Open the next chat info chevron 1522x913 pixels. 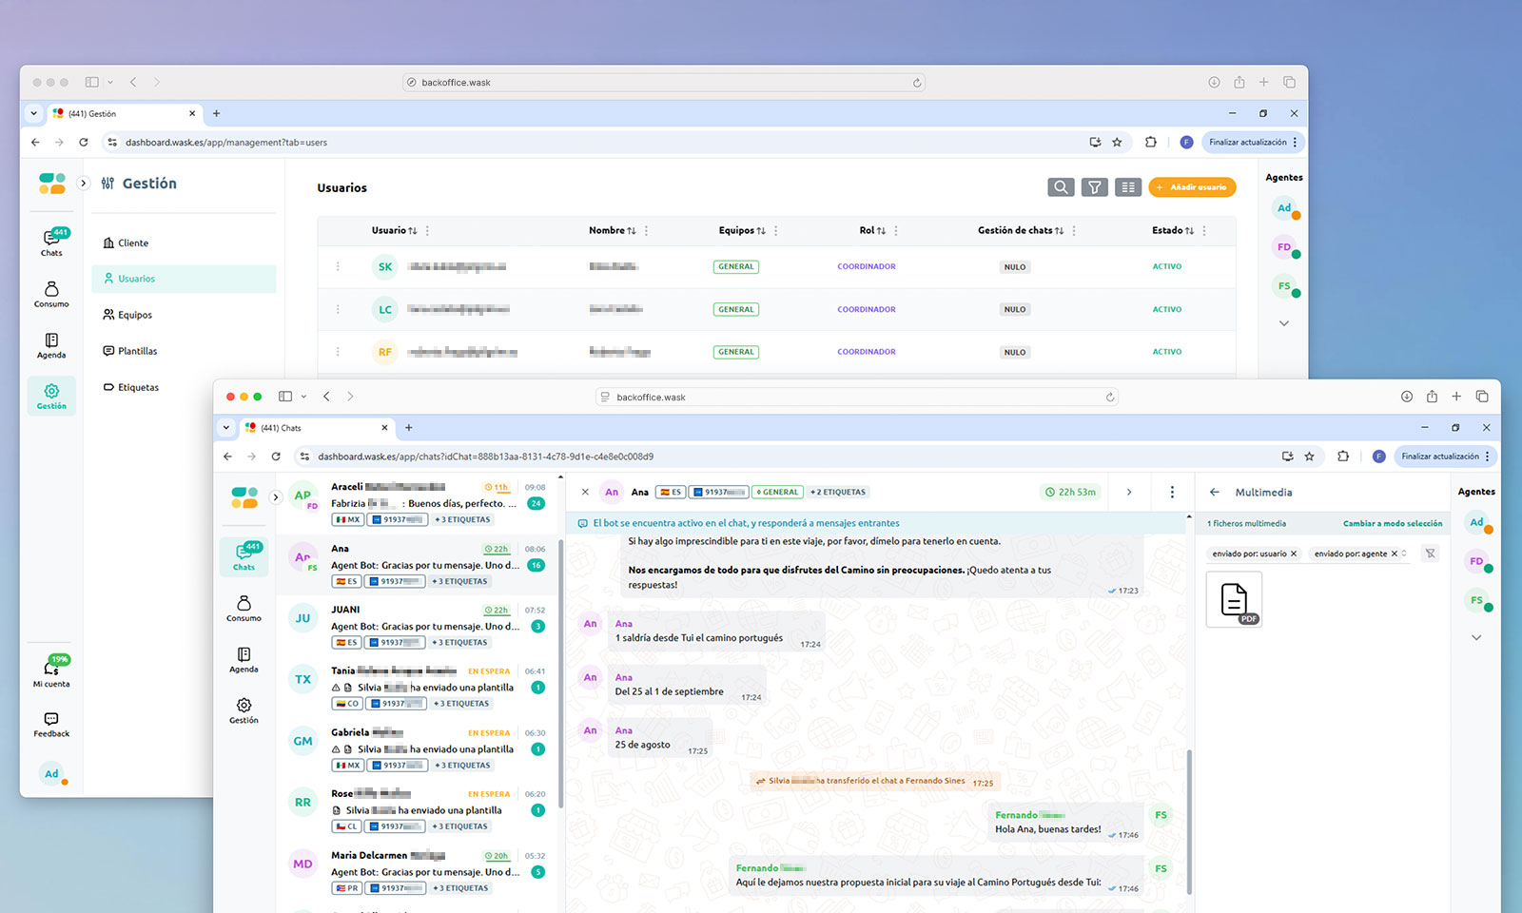[x=1129, y=492]
